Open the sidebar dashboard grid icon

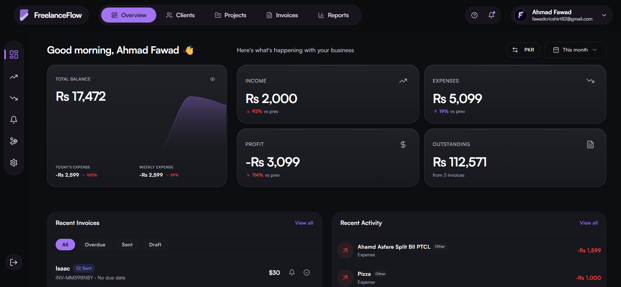(14, 54)
